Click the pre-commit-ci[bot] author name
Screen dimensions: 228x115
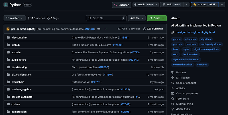point(23,29)
